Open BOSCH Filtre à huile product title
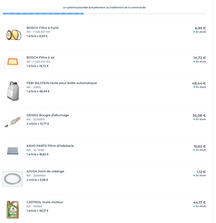Image resolution: width=216 pixels, height=223 pixels. (42, 28)
